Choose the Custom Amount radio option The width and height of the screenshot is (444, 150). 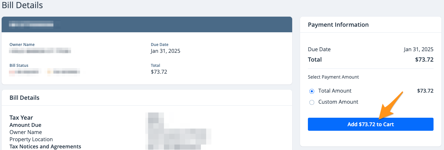(x=312, y=102)
